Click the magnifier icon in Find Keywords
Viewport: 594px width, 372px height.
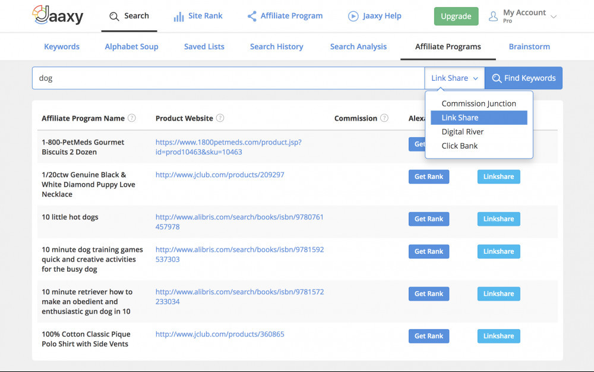(x=497, y=78)
